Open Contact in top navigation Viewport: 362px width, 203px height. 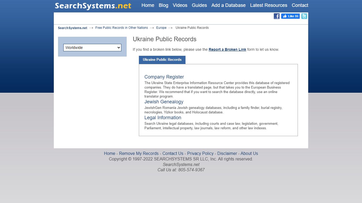click(300, 5)
